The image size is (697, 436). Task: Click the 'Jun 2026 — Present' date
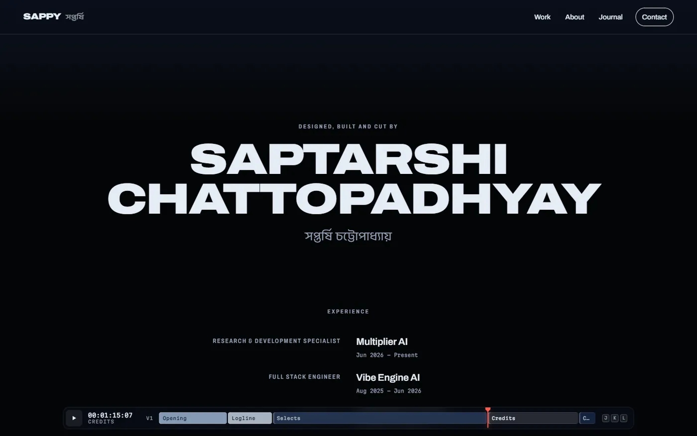(x=387, y=355)
